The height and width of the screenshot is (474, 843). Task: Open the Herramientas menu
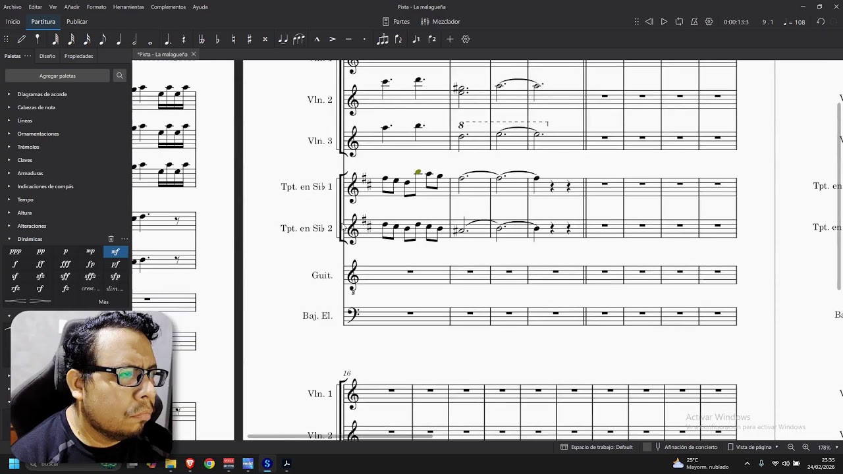pyautogui.click(x=128, y=7)
